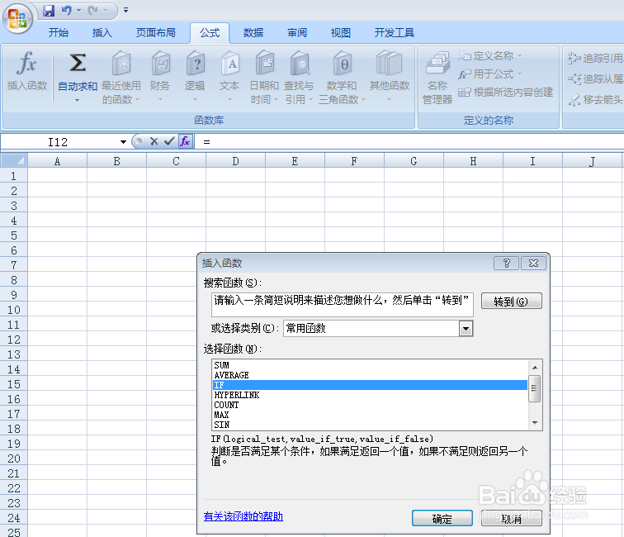Open the undo history dropdown arrow

tap(78, 11)
